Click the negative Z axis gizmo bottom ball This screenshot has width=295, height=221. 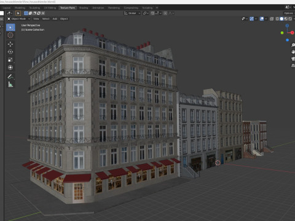click(x=287, y=40)
